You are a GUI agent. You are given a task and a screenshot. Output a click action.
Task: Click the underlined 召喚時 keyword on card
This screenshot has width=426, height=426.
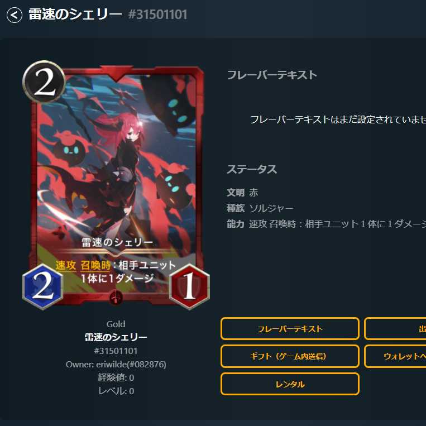95,265
